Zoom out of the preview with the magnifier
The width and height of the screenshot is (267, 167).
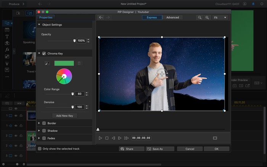(200, 18)
